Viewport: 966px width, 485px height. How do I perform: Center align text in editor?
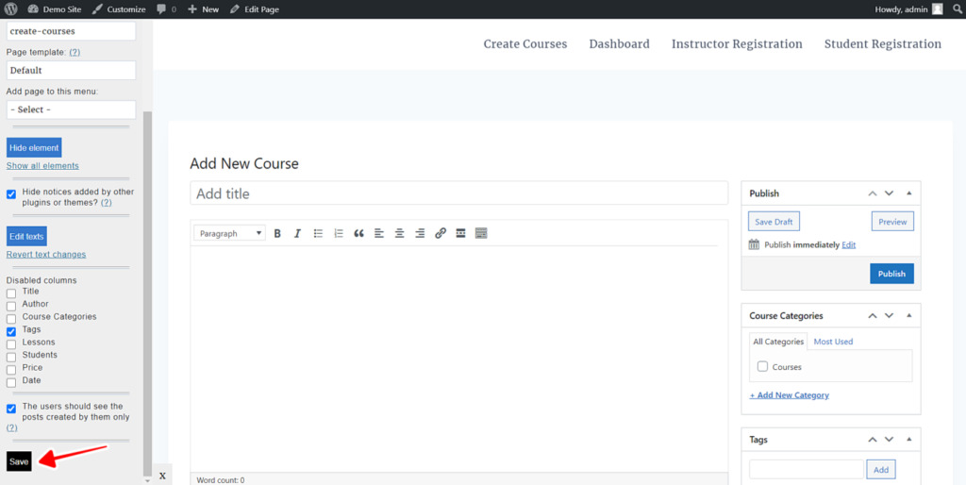399,234
